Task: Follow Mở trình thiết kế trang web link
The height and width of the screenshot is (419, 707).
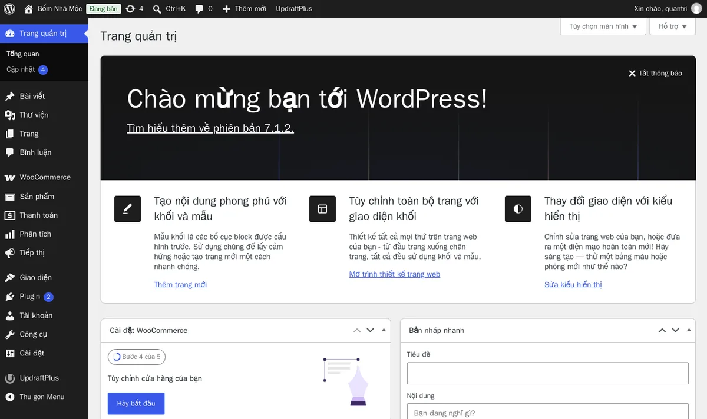Action: click(x=395, y=274)
